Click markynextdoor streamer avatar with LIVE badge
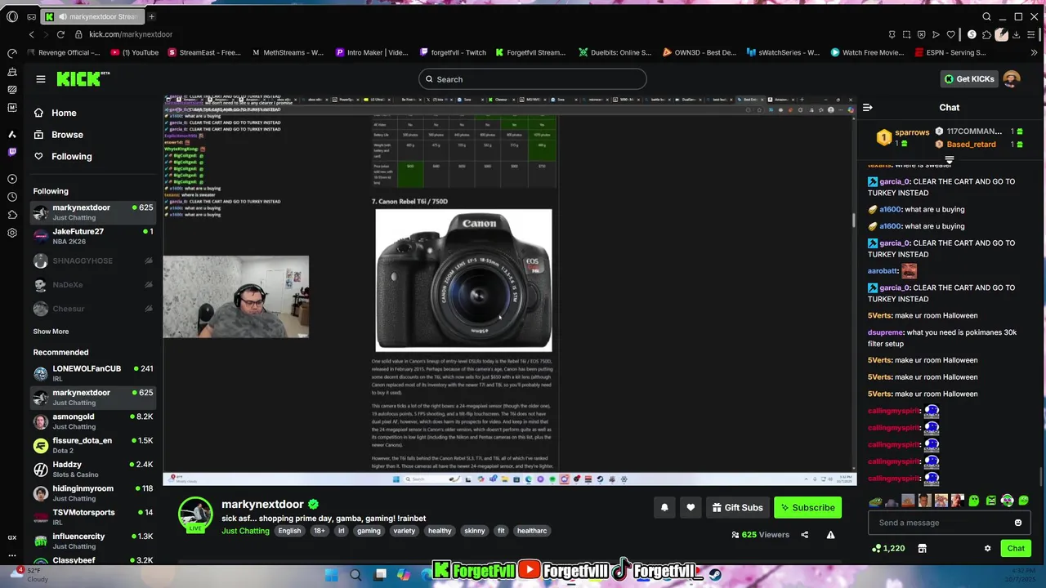Viewport: 1046px width, 588px height. click(195, 514)
